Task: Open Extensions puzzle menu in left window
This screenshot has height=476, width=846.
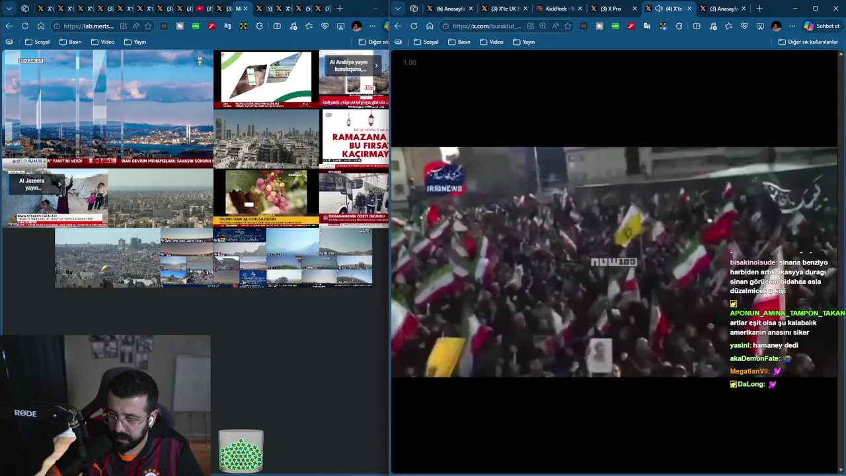Action: point(259,26)
